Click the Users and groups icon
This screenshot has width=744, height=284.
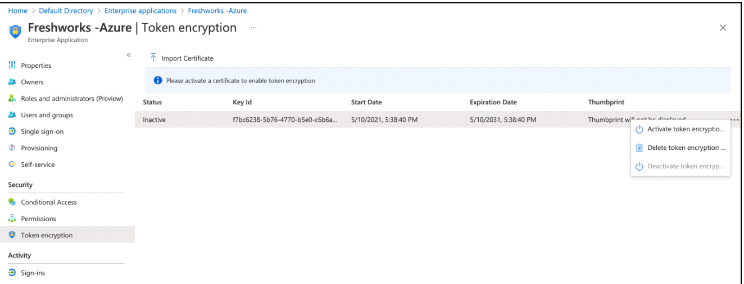[12, 115]
